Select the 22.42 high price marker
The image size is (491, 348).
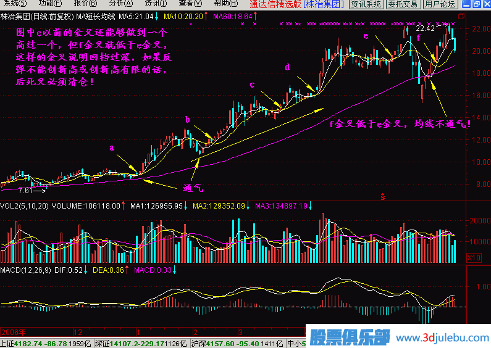425,28
